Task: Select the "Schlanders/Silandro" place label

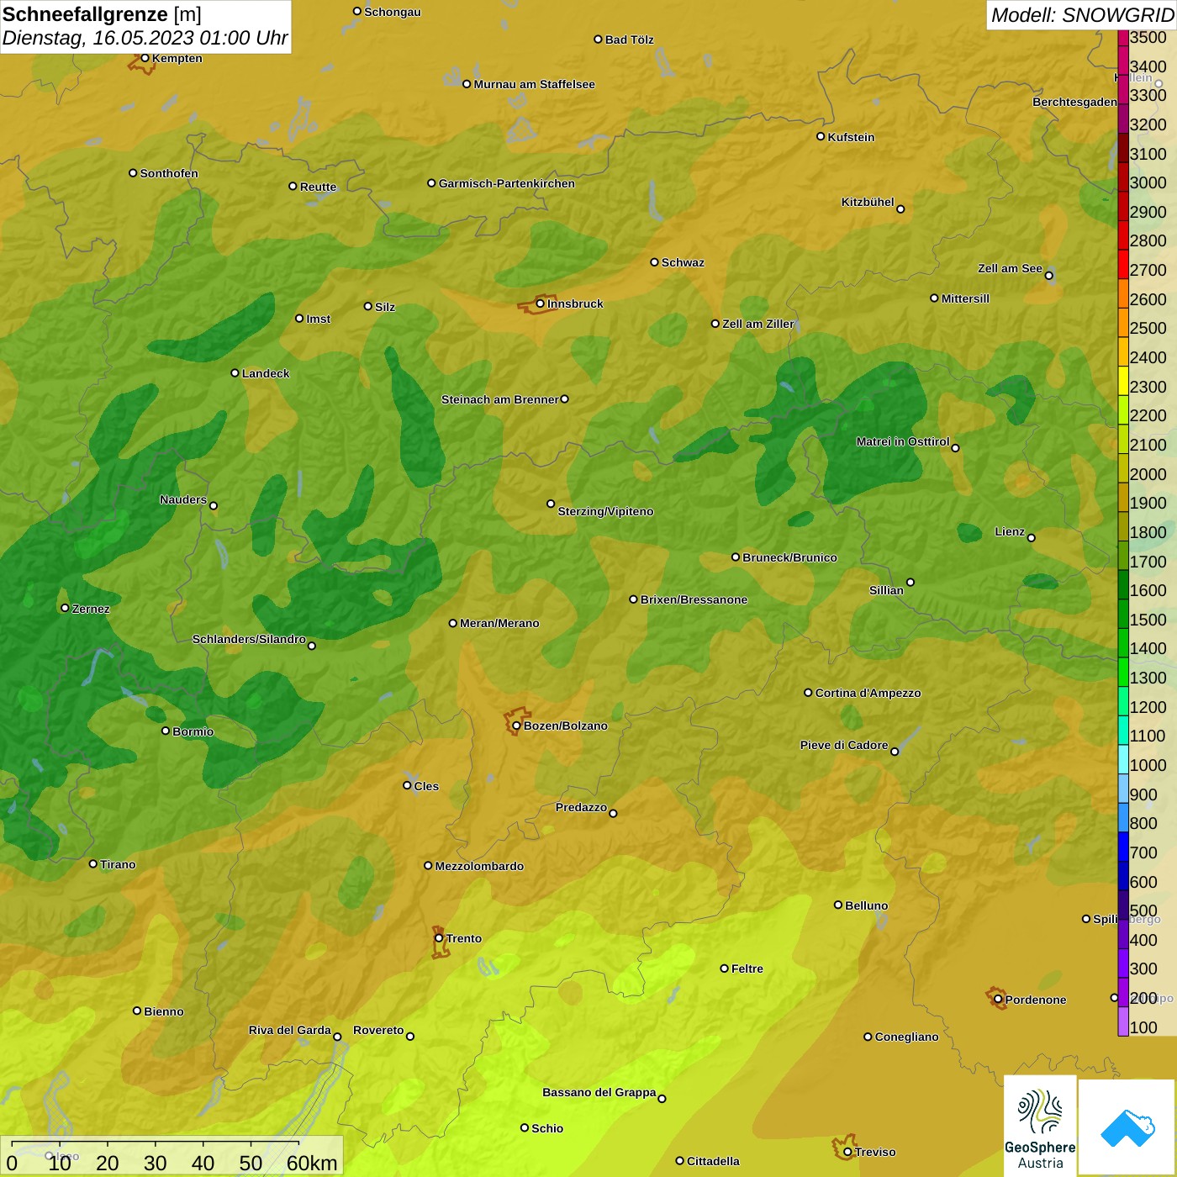Action: tap(250, 639)
